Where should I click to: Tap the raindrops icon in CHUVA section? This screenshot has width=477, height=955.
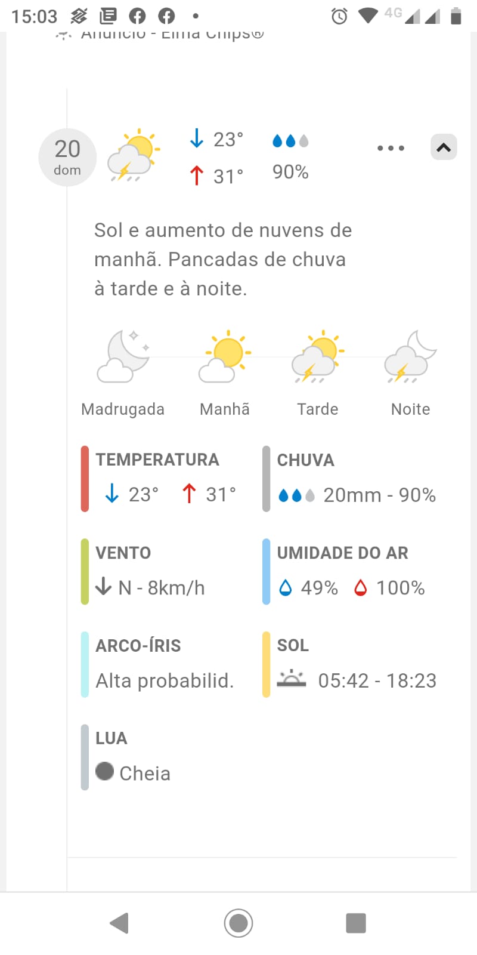(x=296, y=495)
